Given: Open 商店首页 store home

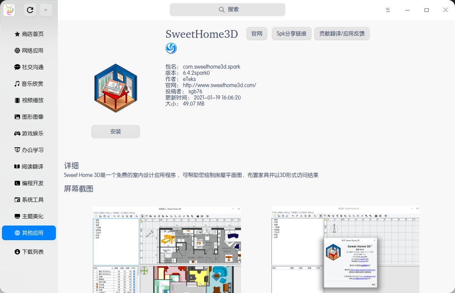Looking at the screenshot, I should 29,34.
